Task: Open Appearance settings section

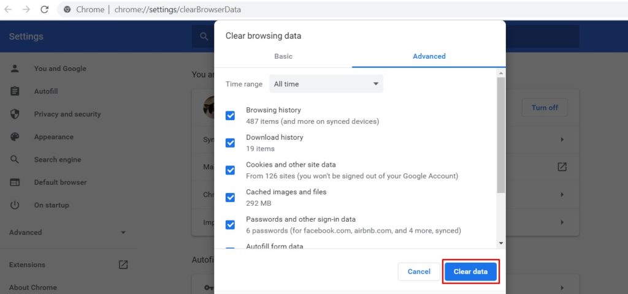Action: tap(54, 137)
